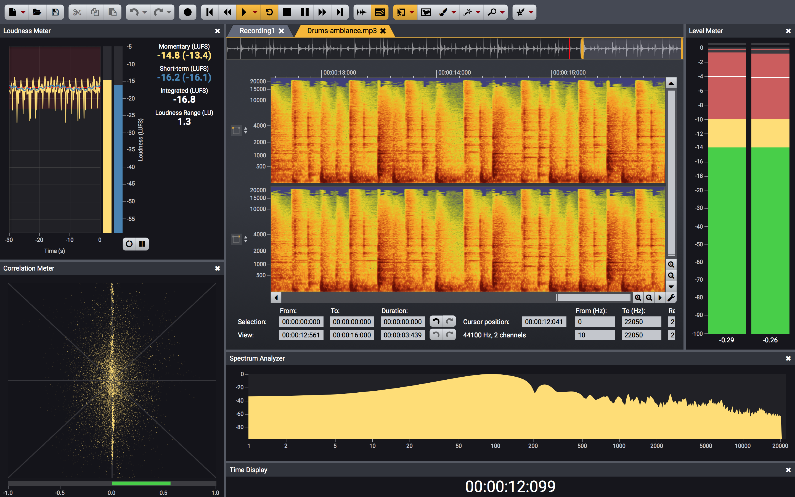Select the brush selection tool
795x497 pixels.
point(443,12)
